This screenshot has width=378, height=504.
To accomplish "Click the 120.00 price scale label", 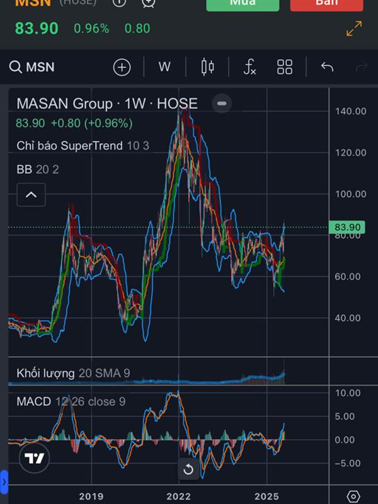I will tap(351, 152).
